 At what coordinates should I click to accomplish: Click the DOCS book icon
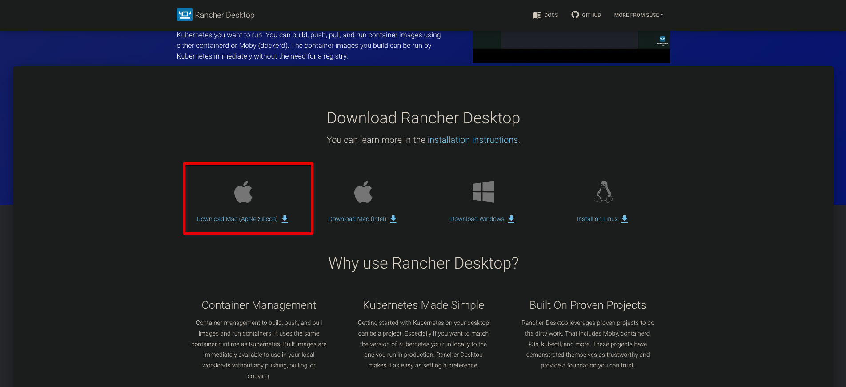pyautogui.click(x=537, y=15)
